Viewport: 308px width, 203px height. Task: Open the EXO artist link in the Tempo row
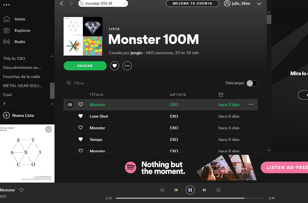coord(174,140)
